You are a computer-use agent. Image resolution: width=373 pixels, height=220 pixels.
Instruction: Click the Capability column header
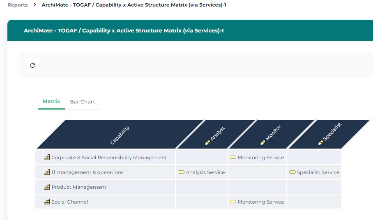click(x=120, y=135)
